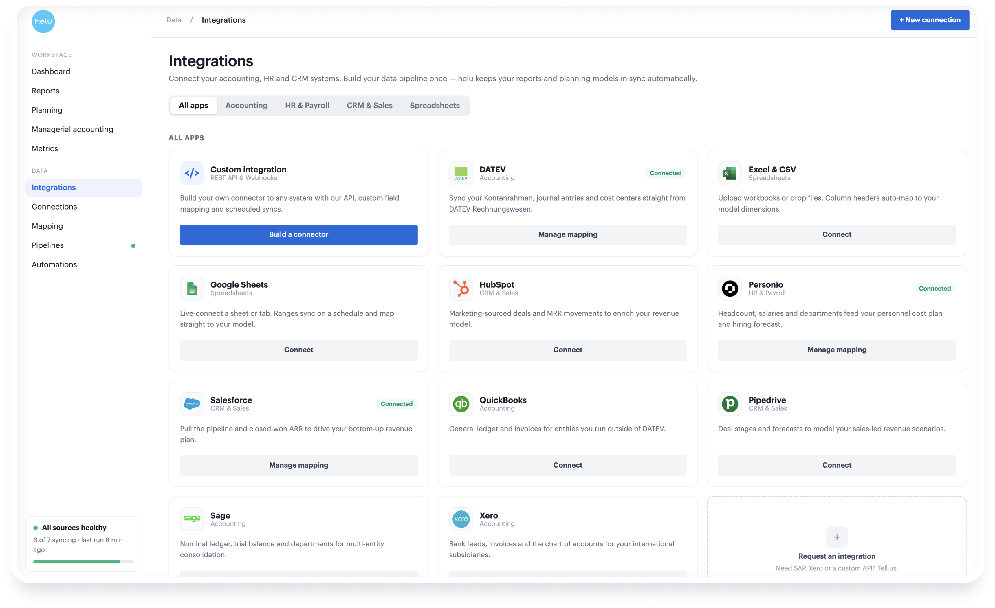
Task: Connect Pipedrive
Action: (x=836, y=465)
